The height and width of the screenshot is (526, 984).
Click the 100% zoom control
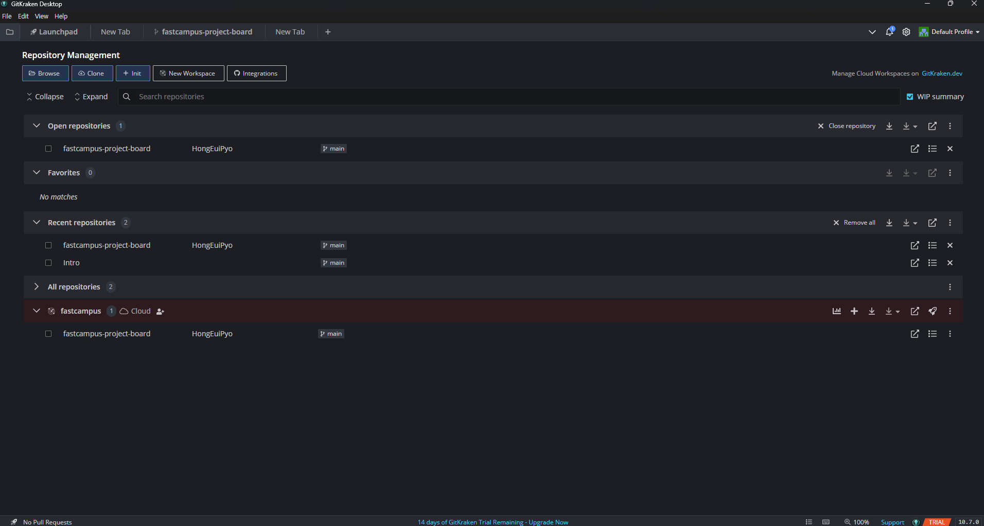[x=857, y=522]
